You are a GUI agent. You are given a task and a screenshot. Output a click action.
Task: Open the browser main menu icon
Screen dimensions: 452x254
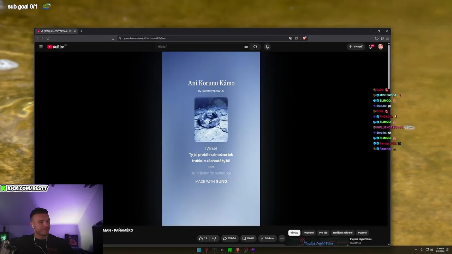[387, 38]
